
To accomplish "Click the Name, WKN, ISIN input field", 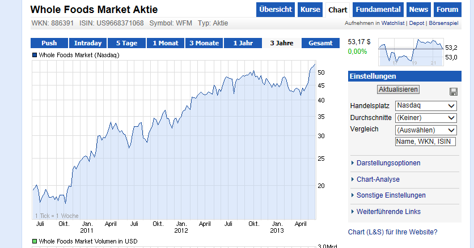I will [425, 142].
